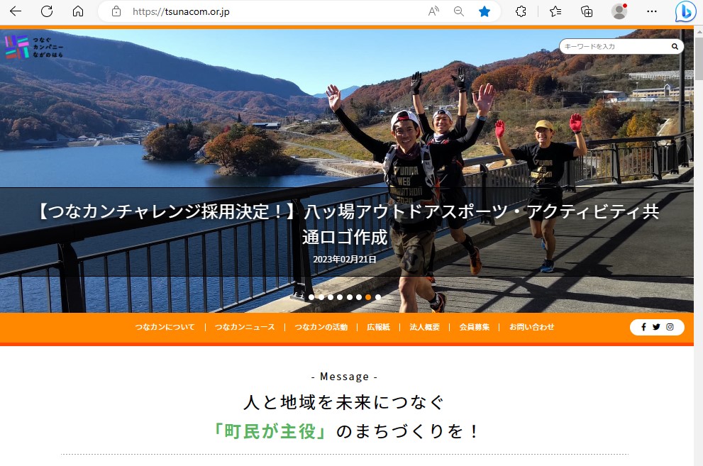The height and width of the screenshot is (466, 703).
Task: Open the browser Extensions puzzle icon
Action: point(521,11)
